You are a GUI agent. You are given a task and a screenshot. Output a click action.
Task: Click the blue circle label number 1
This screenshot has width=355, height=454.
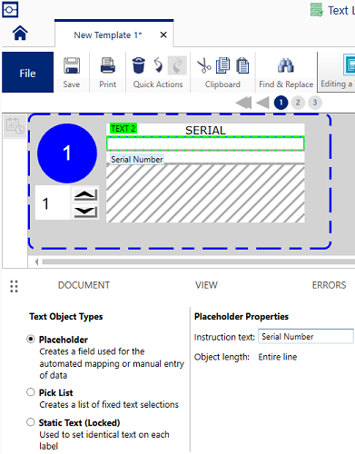pos(67,153)
